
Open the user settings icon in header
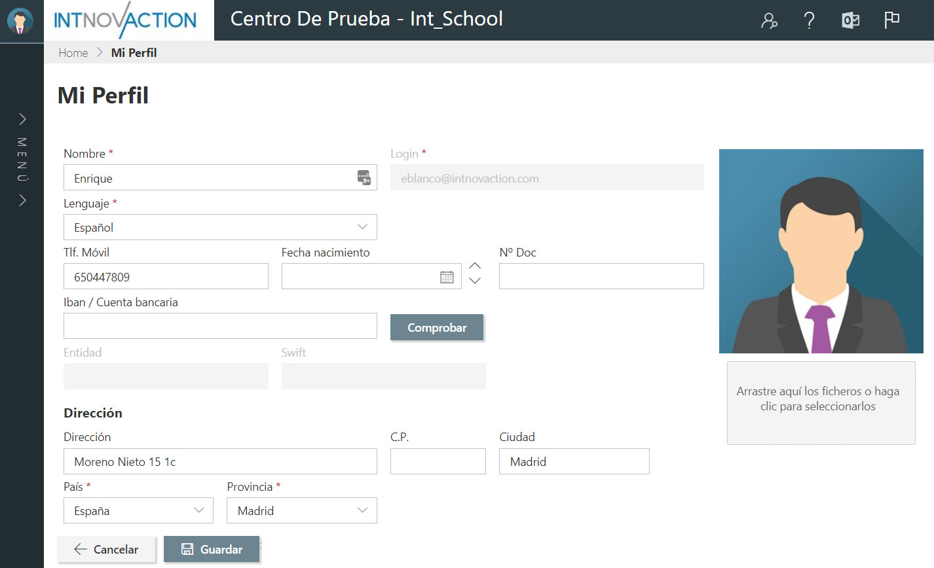[769, 21]
